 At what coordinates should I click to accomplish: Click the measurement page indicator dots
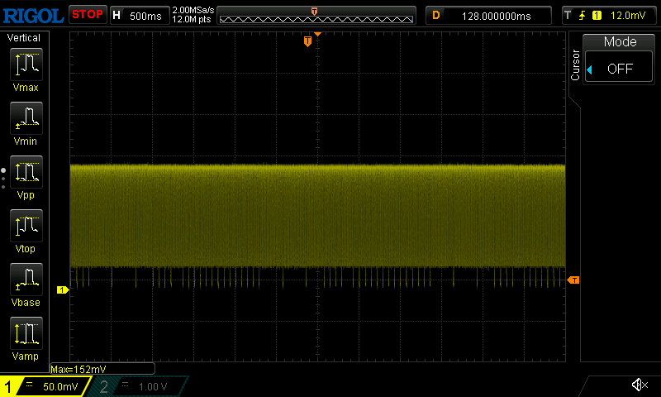coord(3,179)
